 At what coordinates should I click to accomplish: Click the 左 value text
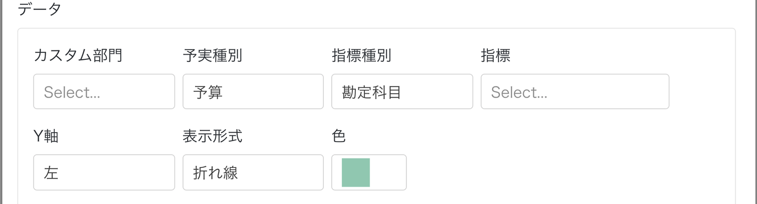click(x=51, y=173)
